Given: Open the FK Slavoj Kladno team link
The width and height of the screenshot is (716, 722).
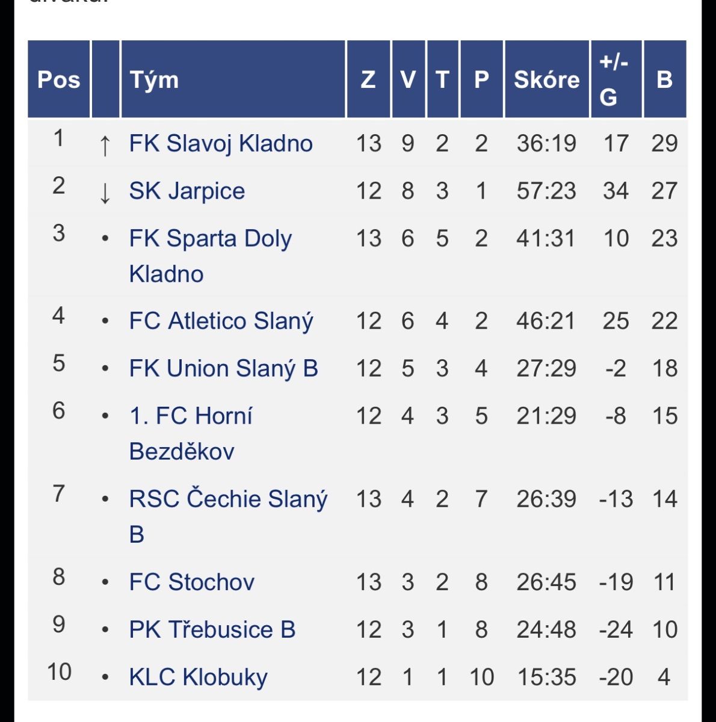Looking at the screenshot, I should (221, 144).
